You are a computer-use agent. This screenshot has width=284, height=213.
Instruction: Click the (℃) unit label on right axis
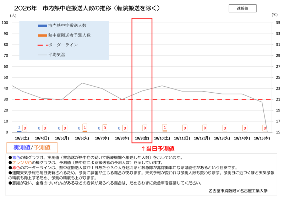274,15
